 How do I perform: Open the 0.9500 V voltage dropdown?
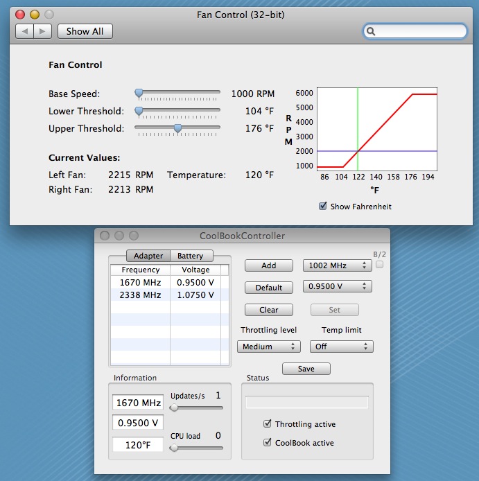[337, 286]
